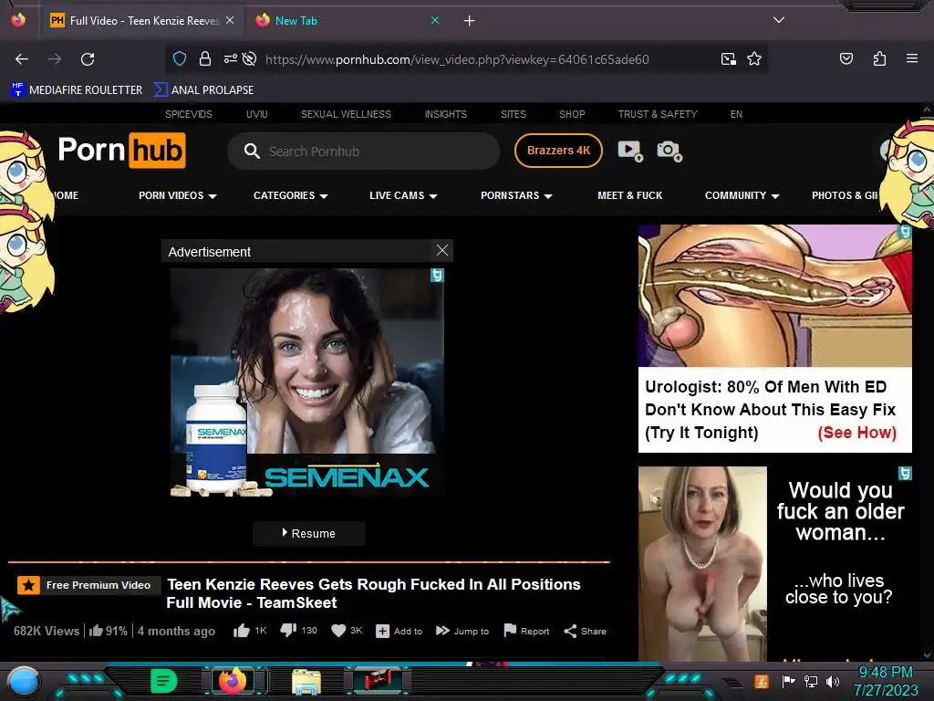The image size is (934, 701).
Task: Open TRUST & SAFETY link
Action: (x=658, y=114)
